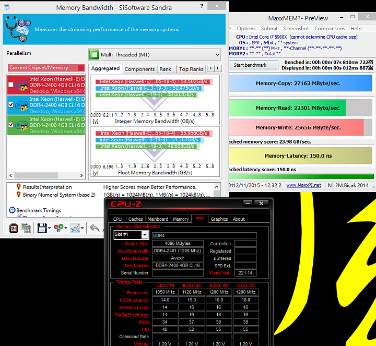Click the Module Size 4096 MBytes field
376x346 pixels.
178,243
